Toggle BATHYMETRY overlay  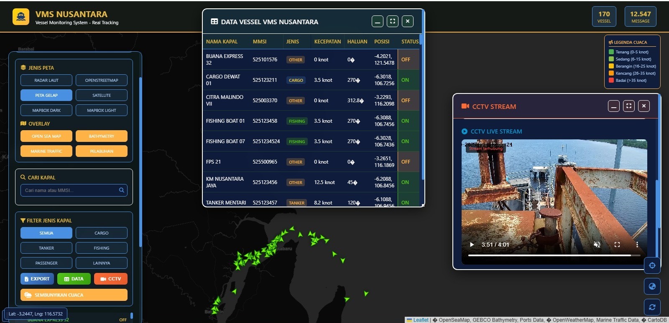[102, 136]
